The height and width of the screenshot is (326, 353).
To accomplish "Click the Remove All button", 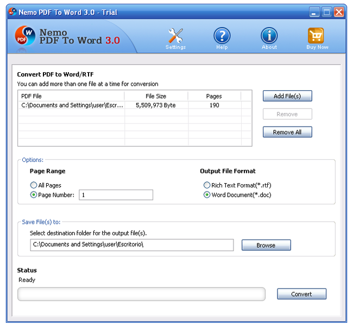I will (x=287, y=132).
